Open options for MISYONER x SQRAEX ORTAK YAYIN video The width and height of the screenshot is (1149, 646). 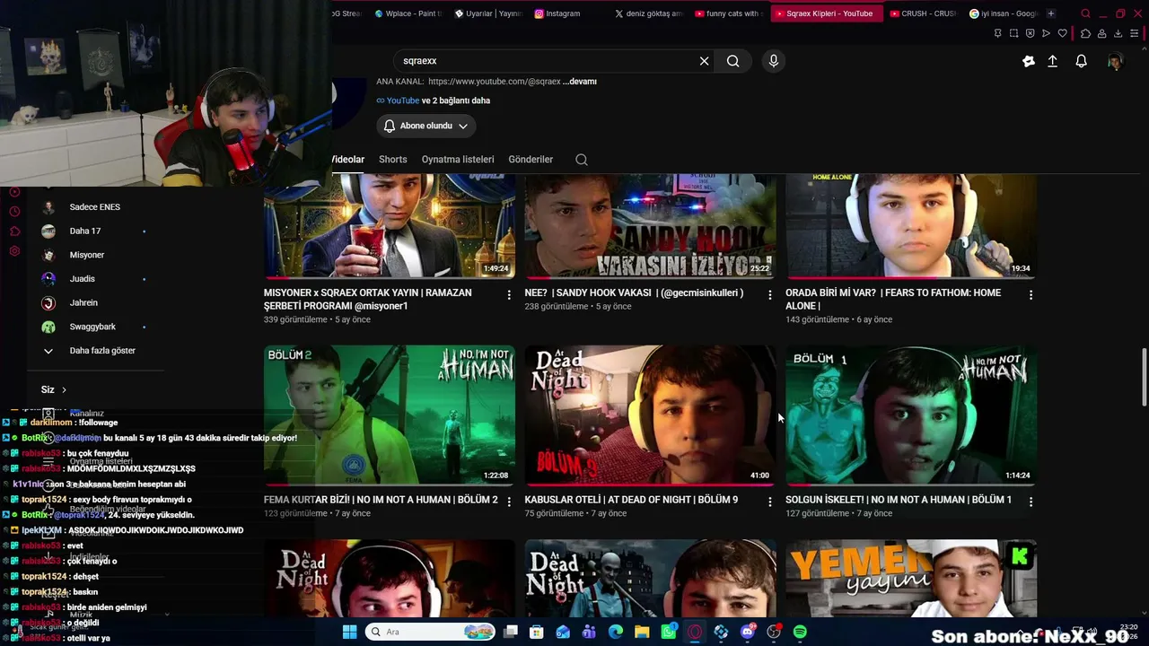click(509, 294)
